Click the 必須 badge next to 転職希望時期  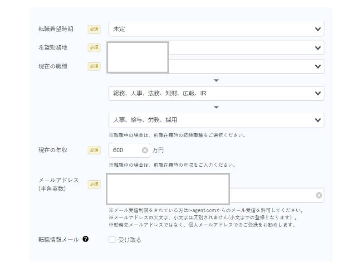coord(94,29)
